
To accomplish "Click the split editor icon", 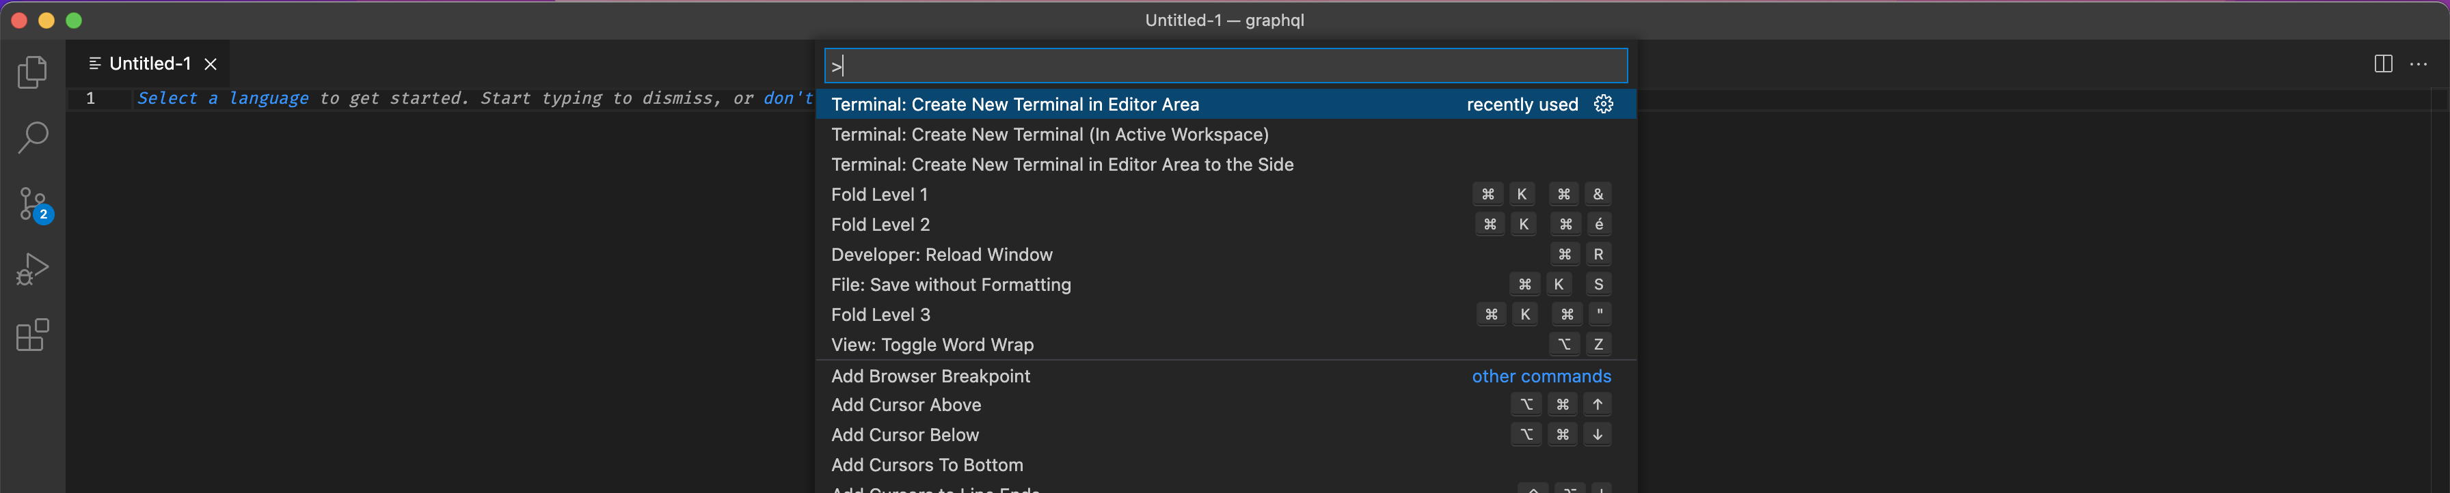I will click(x=2382, y=63).
